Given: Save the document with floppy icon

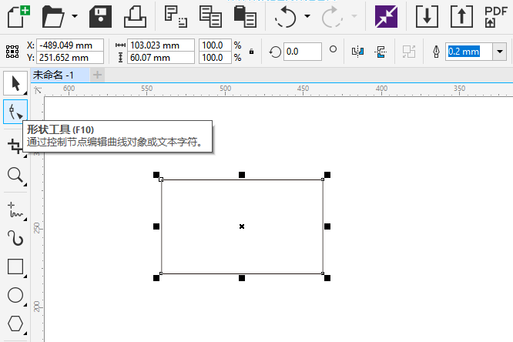Looking at the screenshot, I should tap(100, 17).
